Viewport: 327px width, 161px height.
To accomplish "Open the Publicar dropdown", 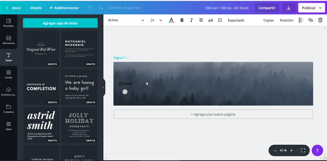I will tap(311, 8).
